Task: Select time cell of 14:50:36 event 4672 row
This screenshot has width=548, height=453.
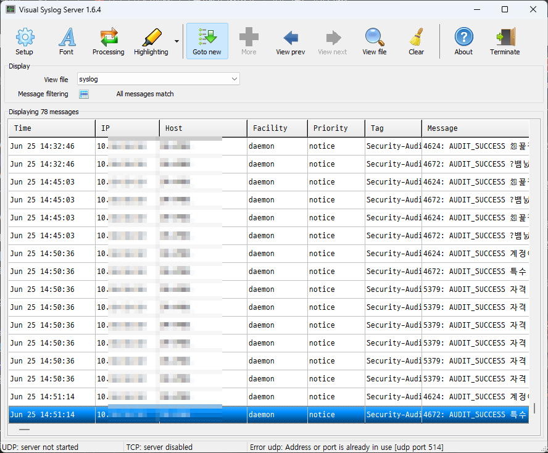Action: pos(52,271)
